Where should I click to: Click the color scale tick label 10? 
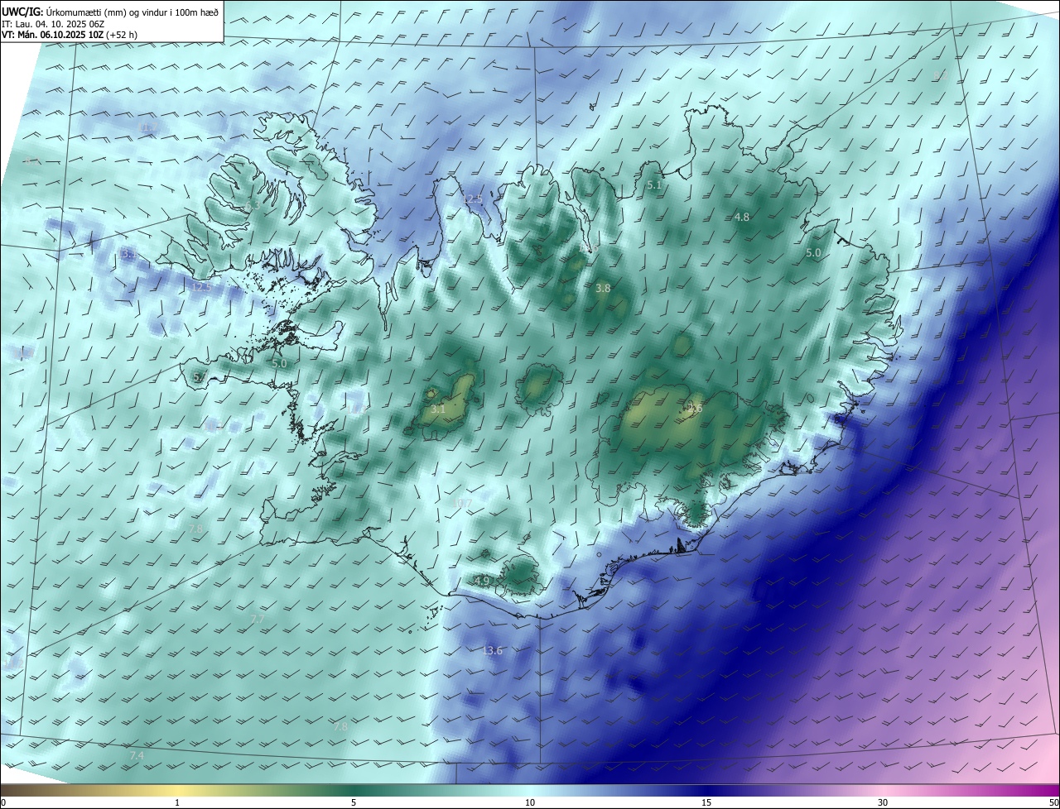pyautogui.click(x=530, y=803)
